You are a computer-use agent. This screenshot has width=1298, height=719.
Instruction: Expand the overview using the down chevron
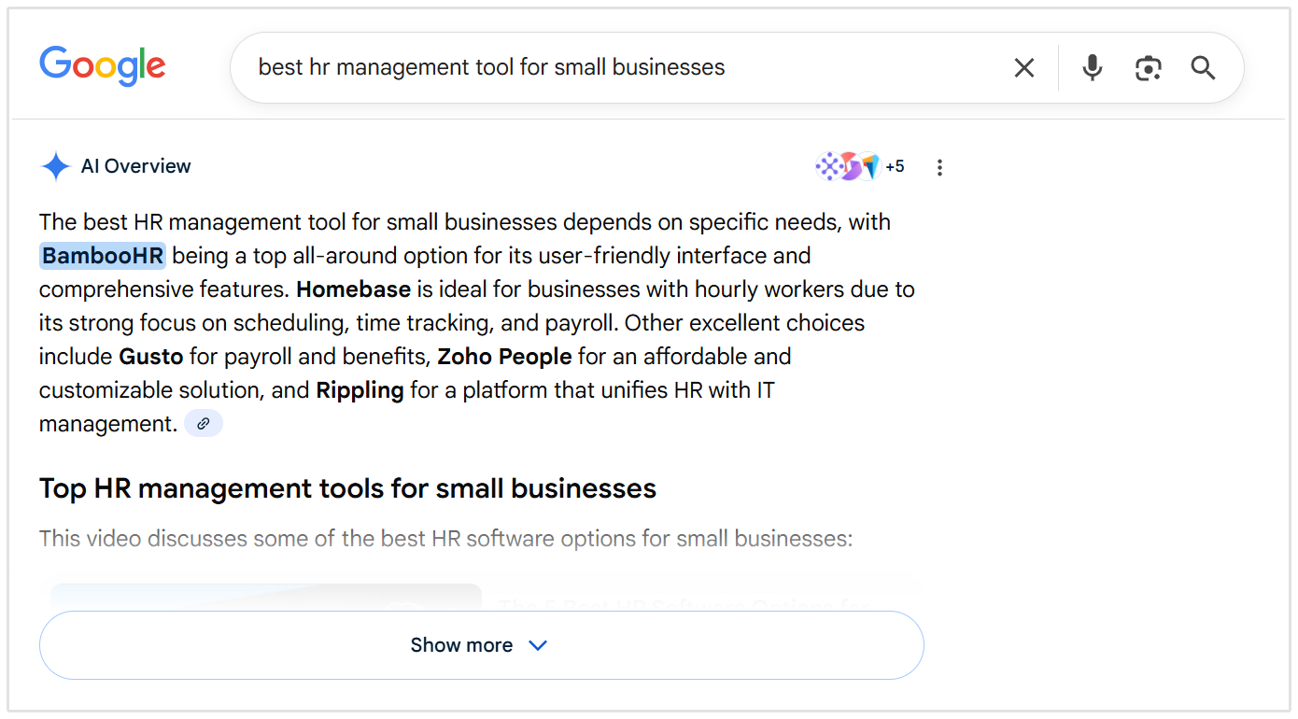pos(538,645)
